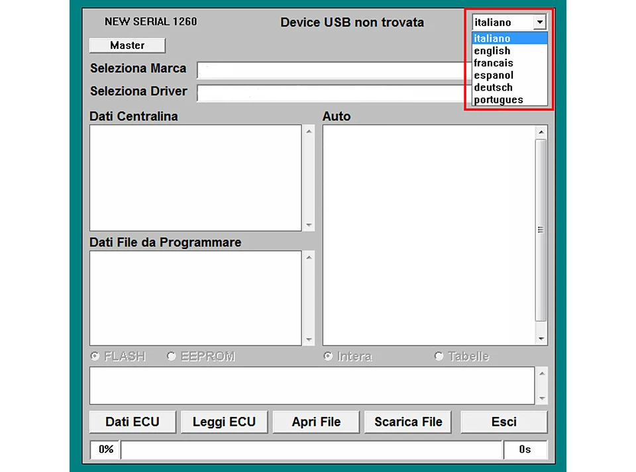Open a file with Apri File

(x=316, y=422)
